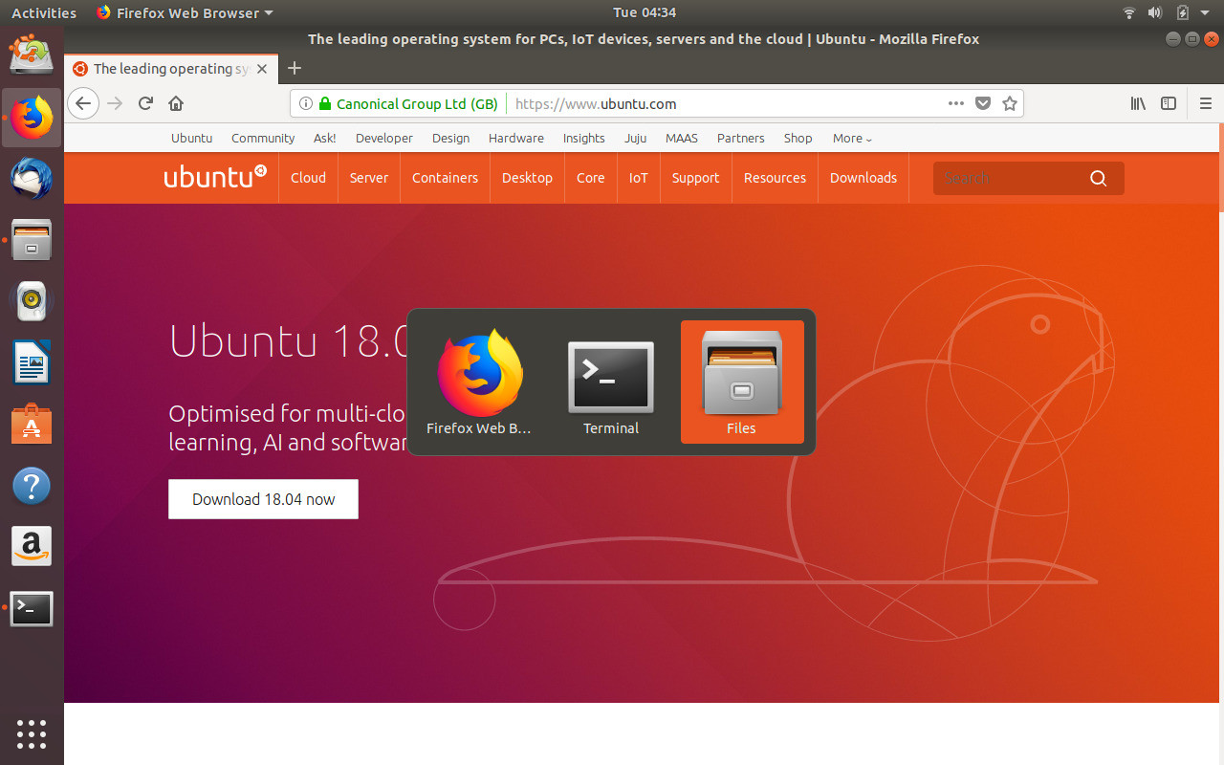Open Core menu on Ubuntu navbar

591,178
